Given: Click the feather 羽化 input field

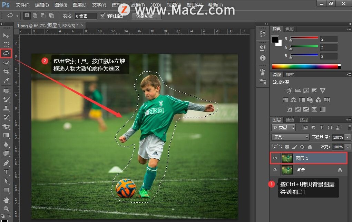Looking at the screenshot, I should coord(86,16).
